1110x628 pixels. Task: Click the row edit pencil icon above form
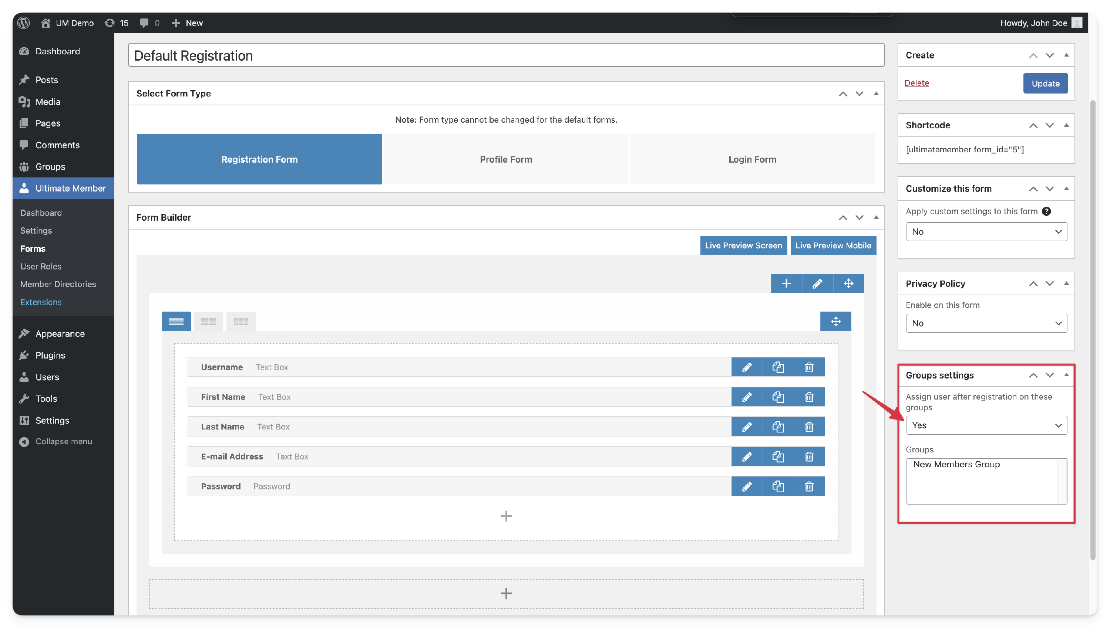click(817, 284)
